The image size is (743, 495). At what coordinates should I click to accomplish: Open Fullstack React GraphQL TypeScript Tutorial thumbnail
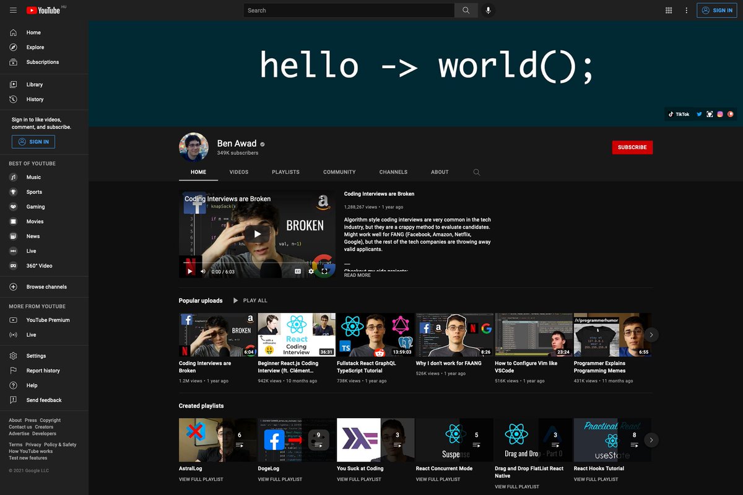point(375,335)
